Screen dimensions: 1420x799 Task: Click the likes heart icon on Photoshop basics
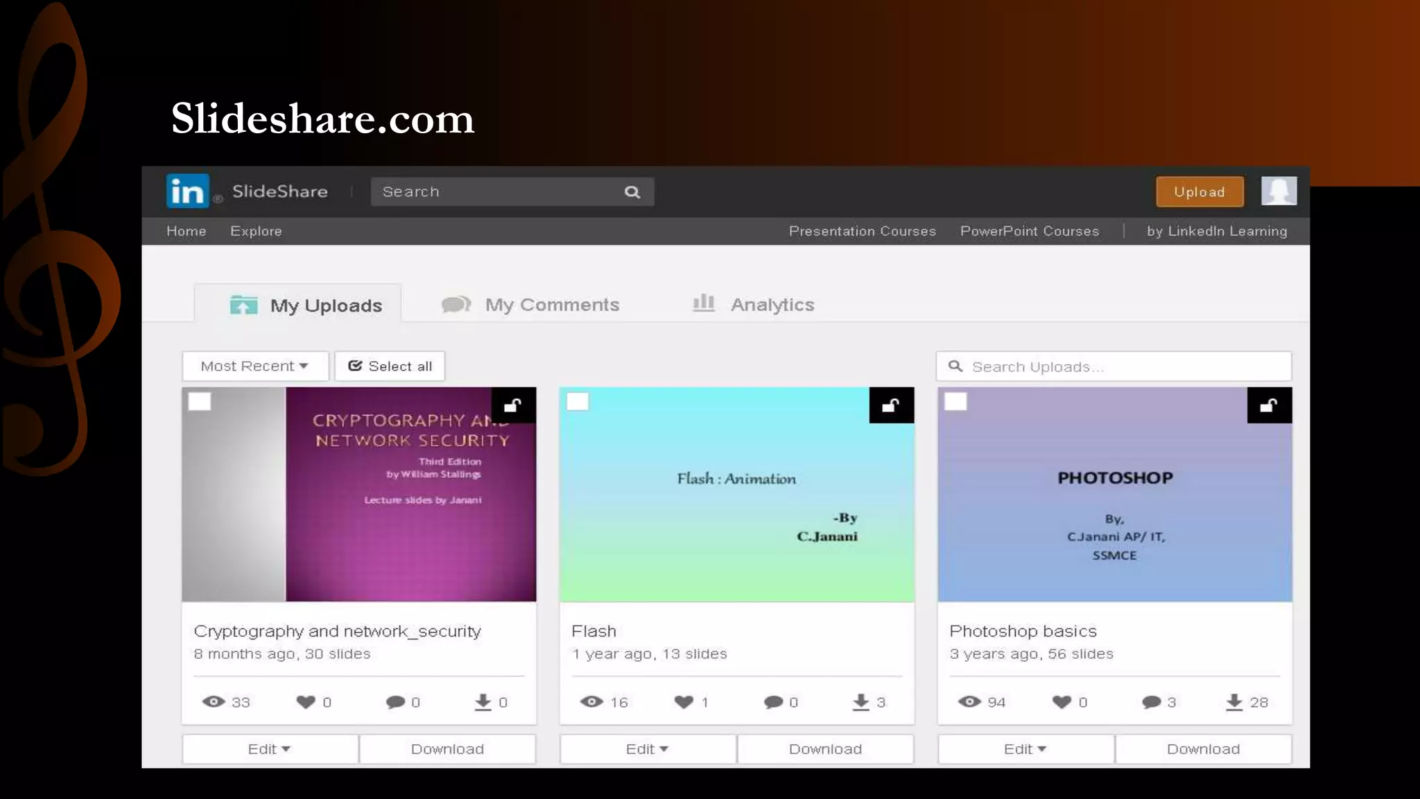(x=1062, y=702)
